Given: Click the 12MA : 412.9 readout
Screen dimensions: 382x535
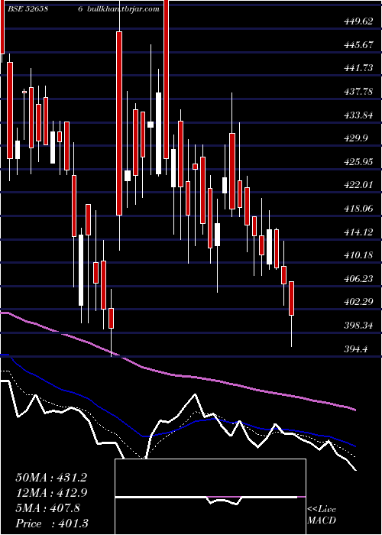Looking at the screenshot, I should [51, 493].
